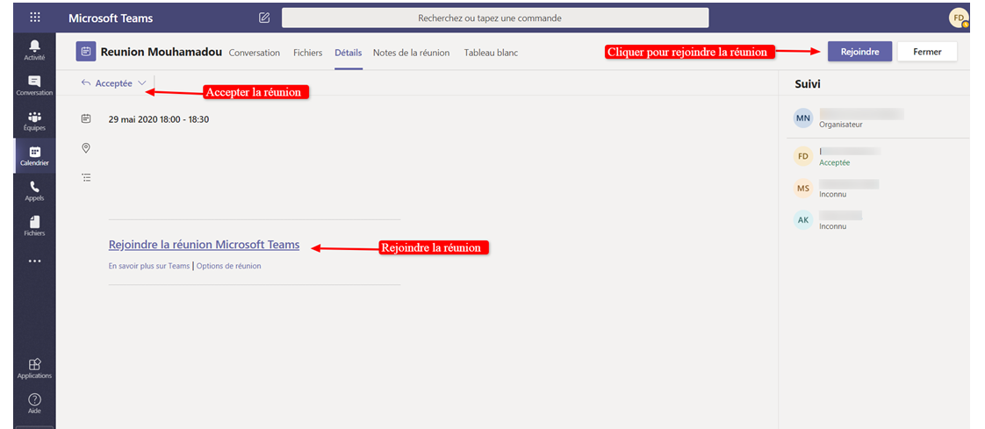Open the FD profile avatar menu
Viewport: 985px width, 429px height.
tap(959, 18)
